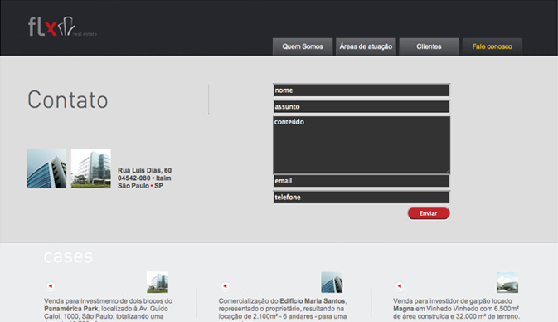The width and height of the screenshot is (558, 322).
Task: Click the Magna bold text
Action: point(403,309)
